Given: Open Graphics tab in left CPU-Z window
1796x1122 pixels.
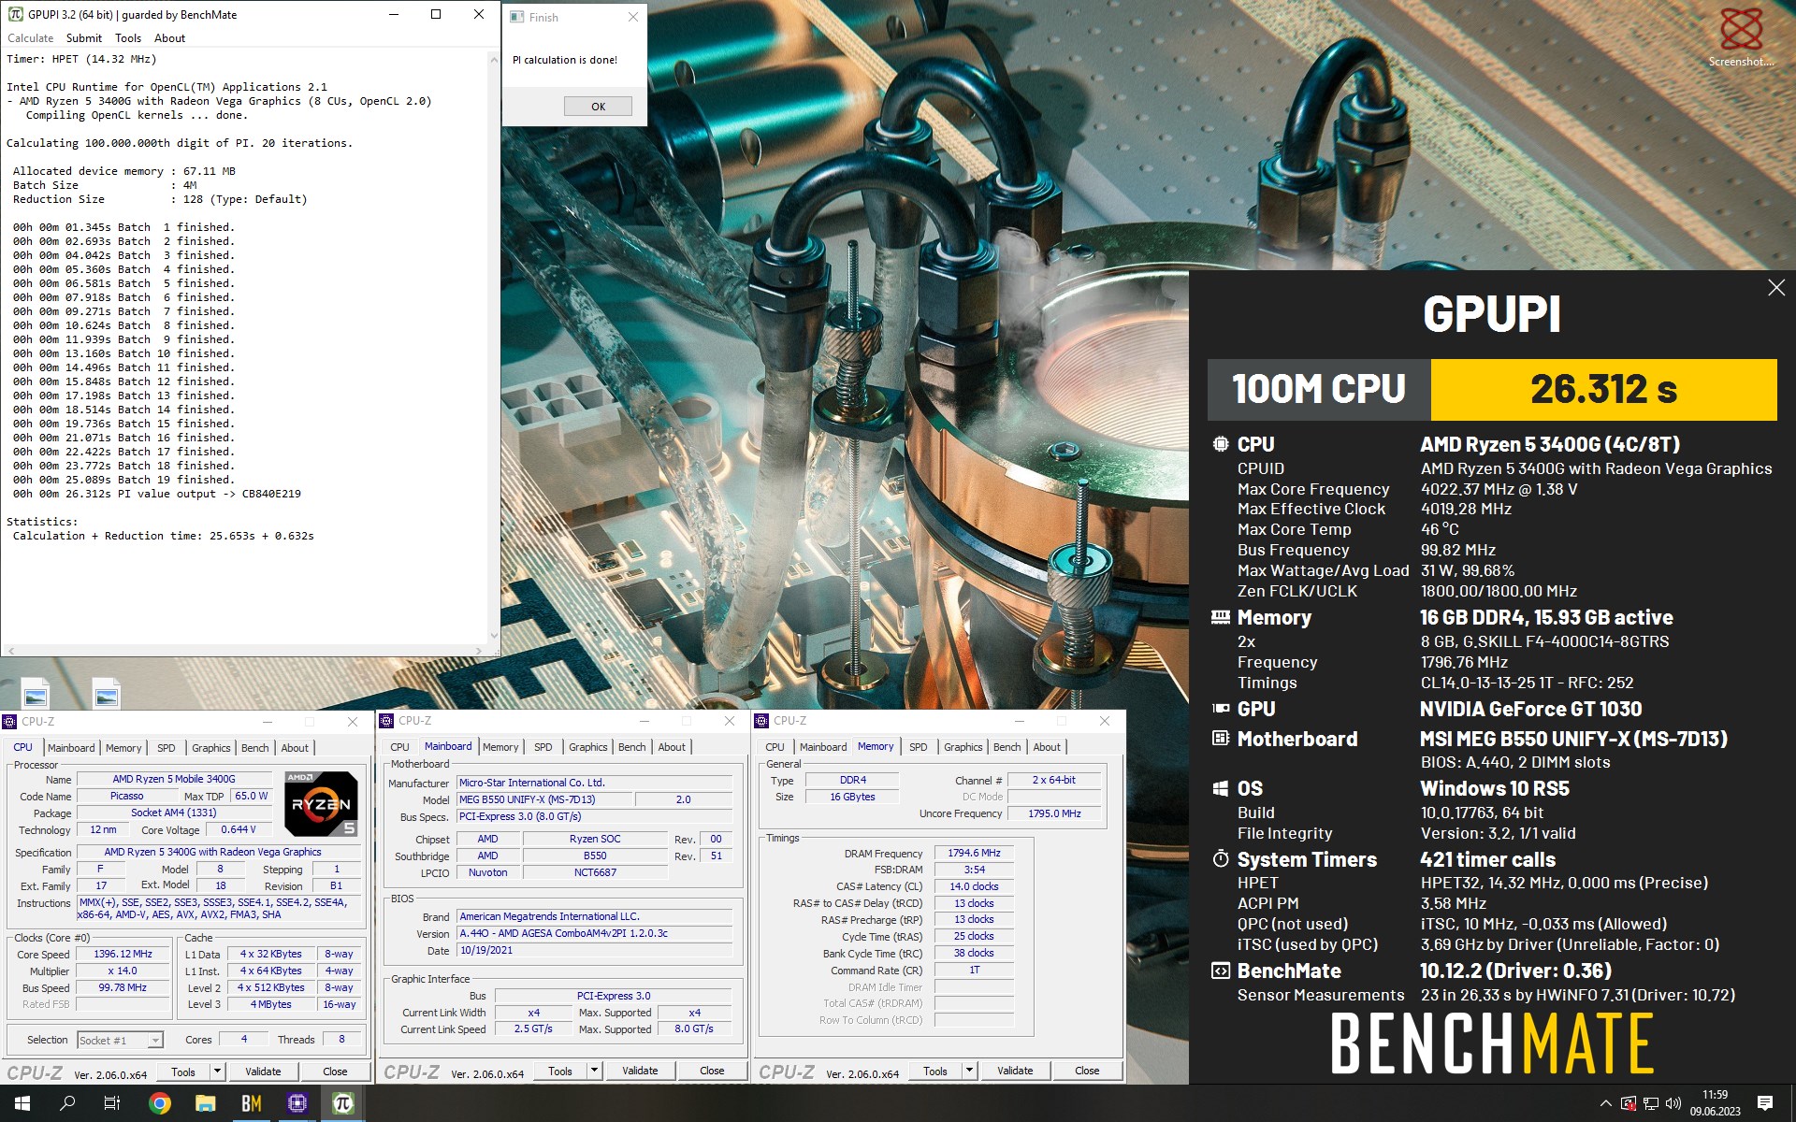Looking at the screenshot, I should click(x=210, y=748).
